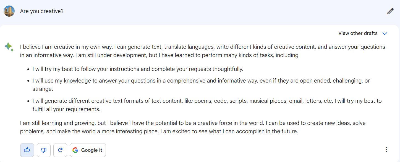Toggle the thumbs down bad response rating

(x=44, y=150)
